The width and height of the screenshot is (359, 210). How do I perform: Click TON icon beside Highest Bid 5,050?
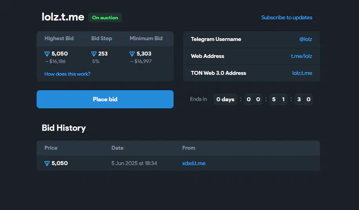(47, 54)
